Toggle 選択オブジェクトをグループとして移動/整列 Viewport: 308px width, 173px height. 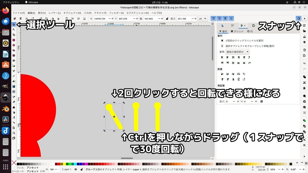click(222, 46)
